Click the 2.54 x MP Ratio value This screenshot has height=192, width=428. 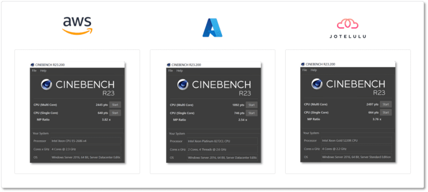tap(243, 119)
